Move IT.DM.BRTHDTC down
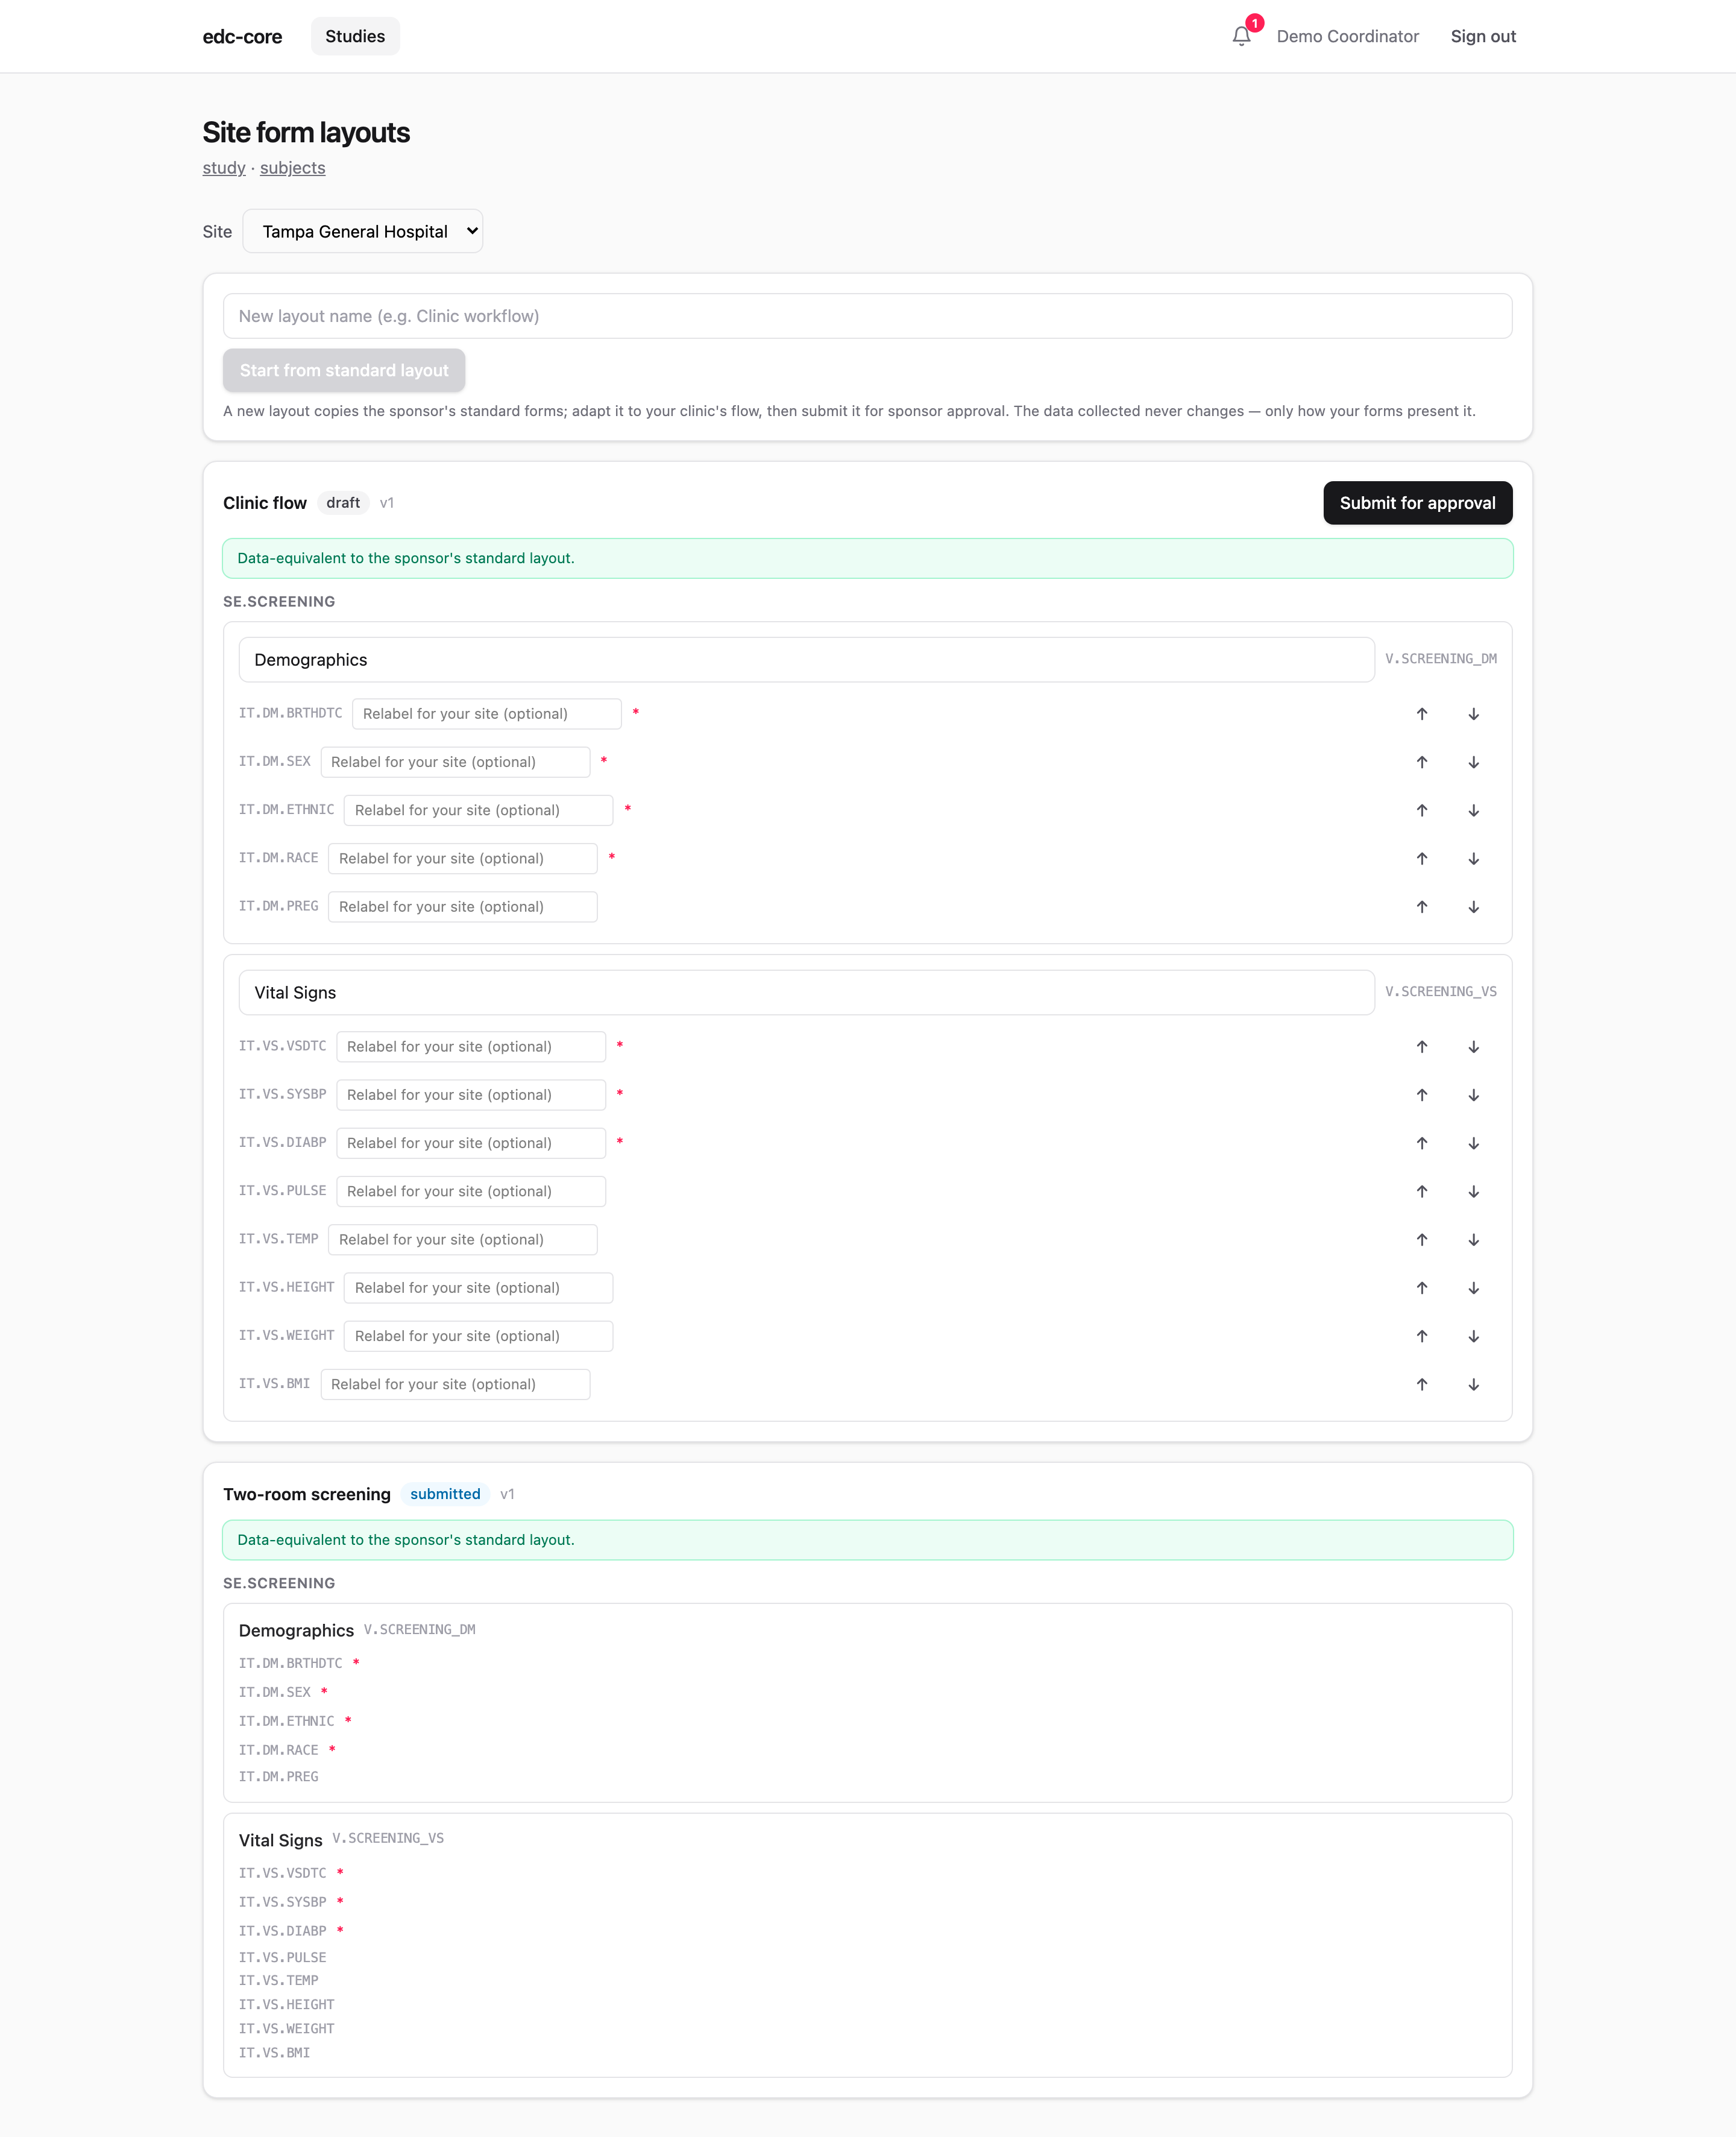This screenshot has height=2137, width=1736. (1474, 713)
